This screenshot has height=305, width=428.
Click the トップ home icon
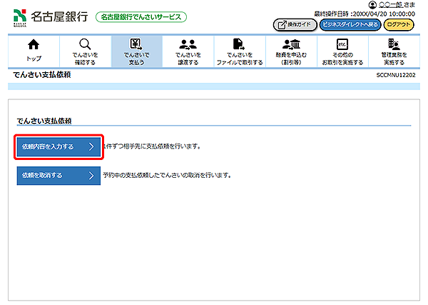point(34,45)
